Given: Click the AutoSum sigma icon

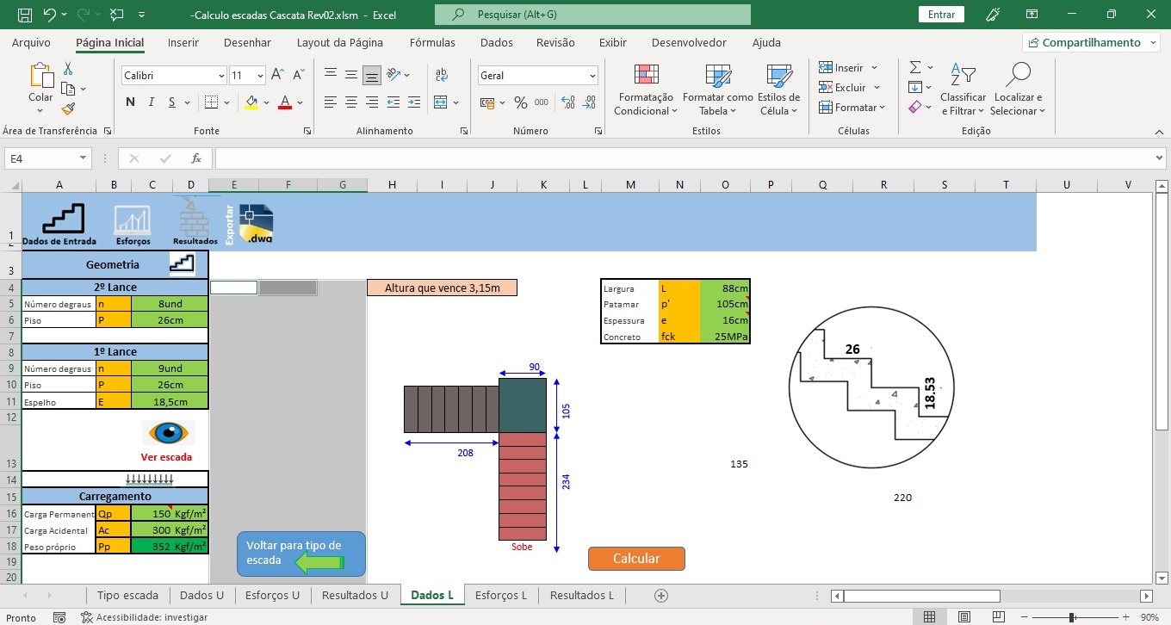Looking at the screenshot, I should click(915, 67).
